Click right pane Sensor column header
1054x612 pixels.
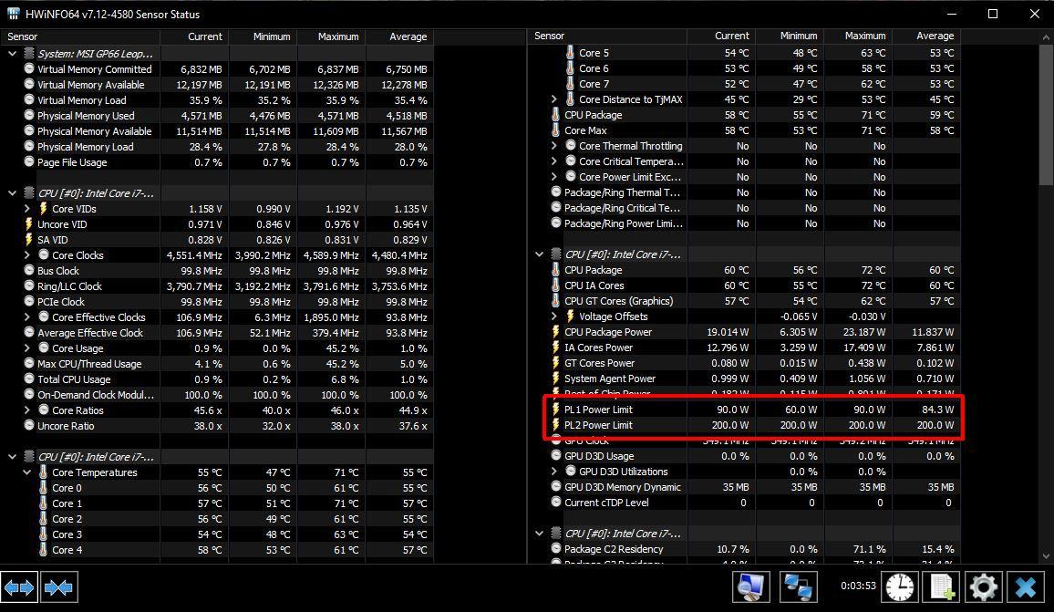click(607, 36)
